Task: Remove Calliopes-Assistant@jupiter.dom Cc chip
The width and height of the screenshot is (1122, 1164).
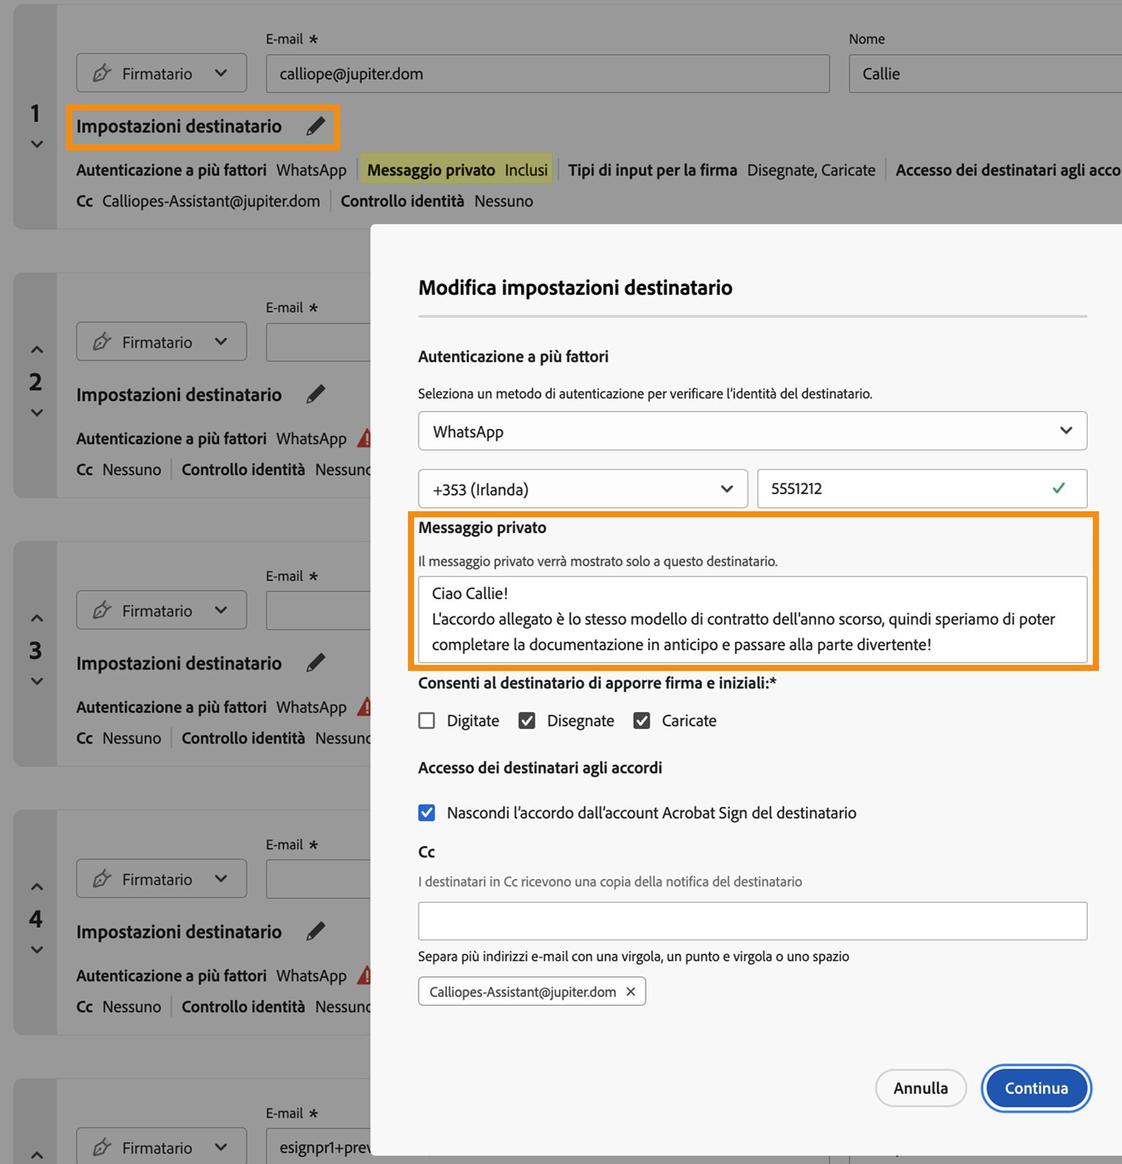Action: pos(631,992)
